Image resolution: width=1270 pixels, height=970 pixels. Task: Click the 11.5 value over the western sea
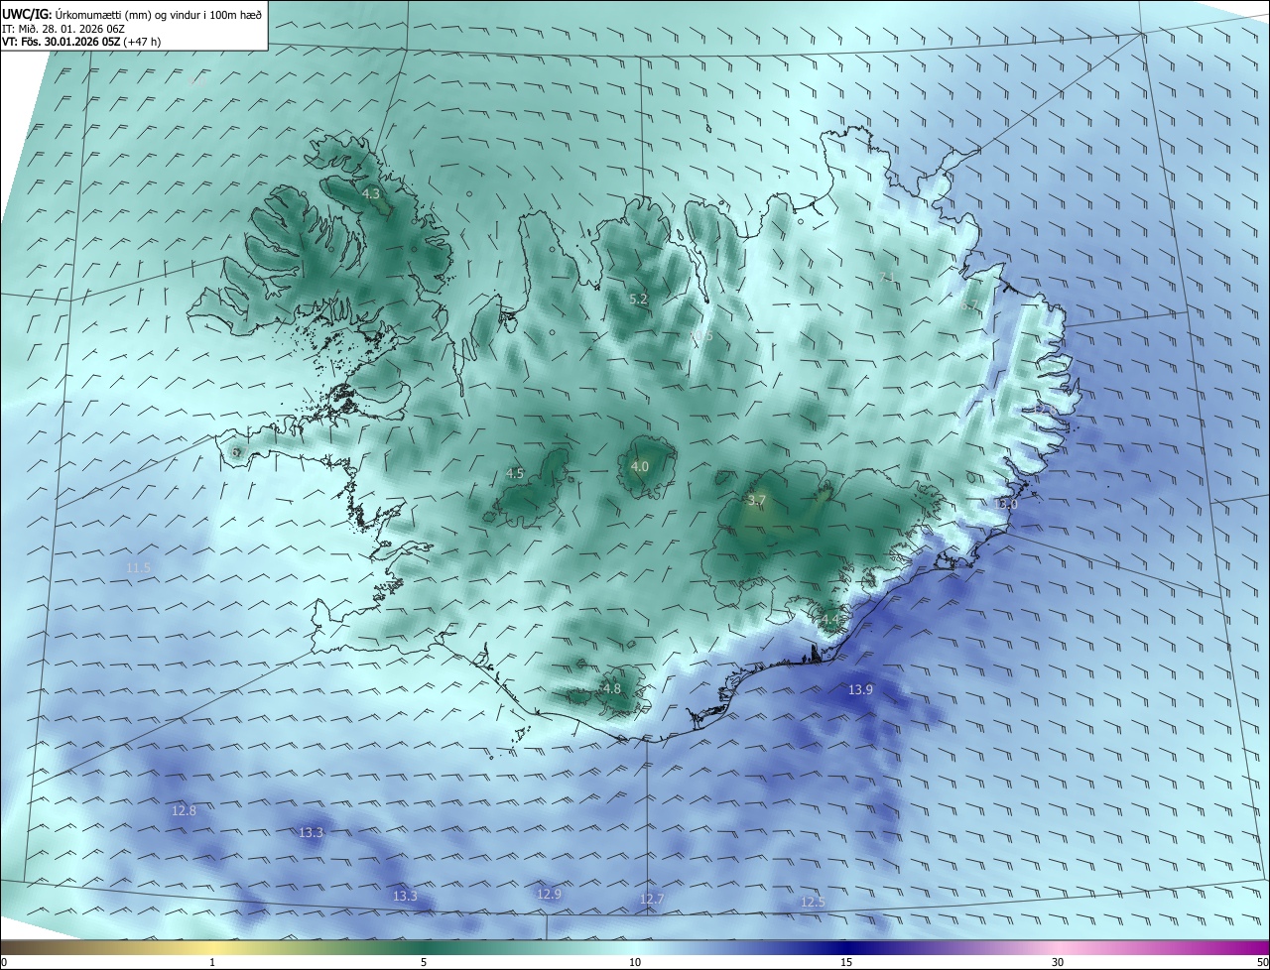(x=138, y=568)
